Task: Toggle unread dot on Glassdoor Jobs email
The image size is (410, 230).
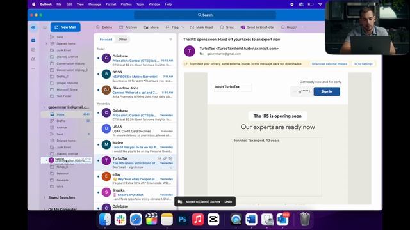Action: [x=98, y=90]
